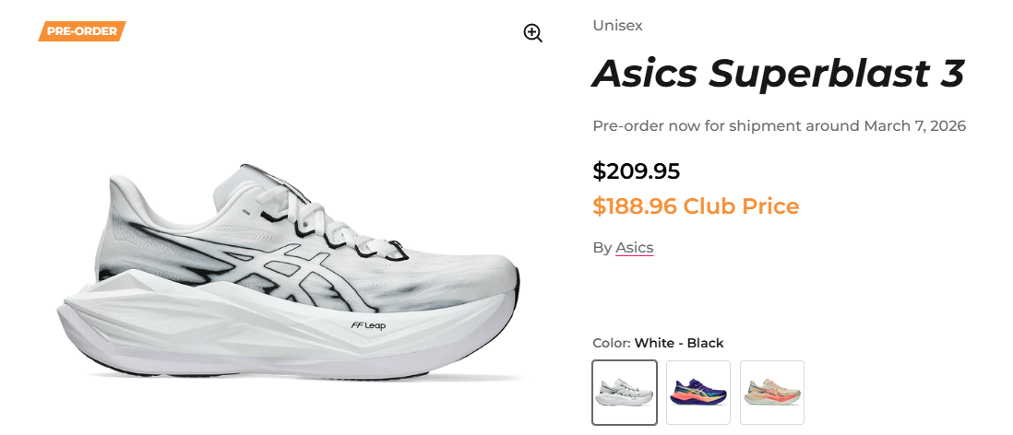This screenshot has width=1013, height=435.
Task: Click the $188.96 Club Price text
Action: (x=696, y=206)
